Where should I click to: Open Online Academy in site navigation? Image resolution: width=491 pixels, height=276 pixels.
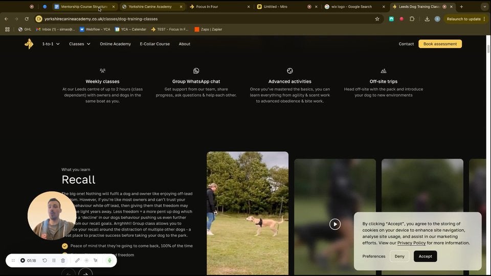115,44
